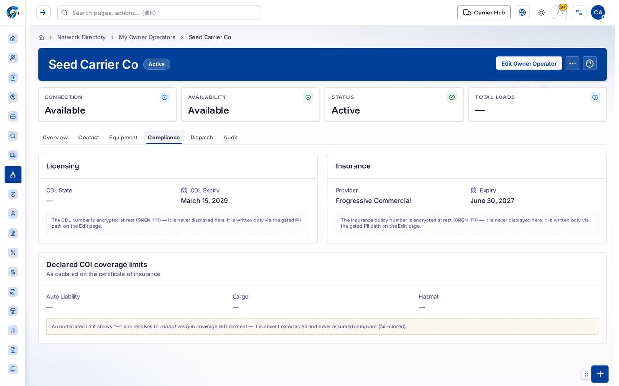Screen dimensions: 619x386
Task: Switch to the Dispatch tab
Action: (x=202, y=138)
